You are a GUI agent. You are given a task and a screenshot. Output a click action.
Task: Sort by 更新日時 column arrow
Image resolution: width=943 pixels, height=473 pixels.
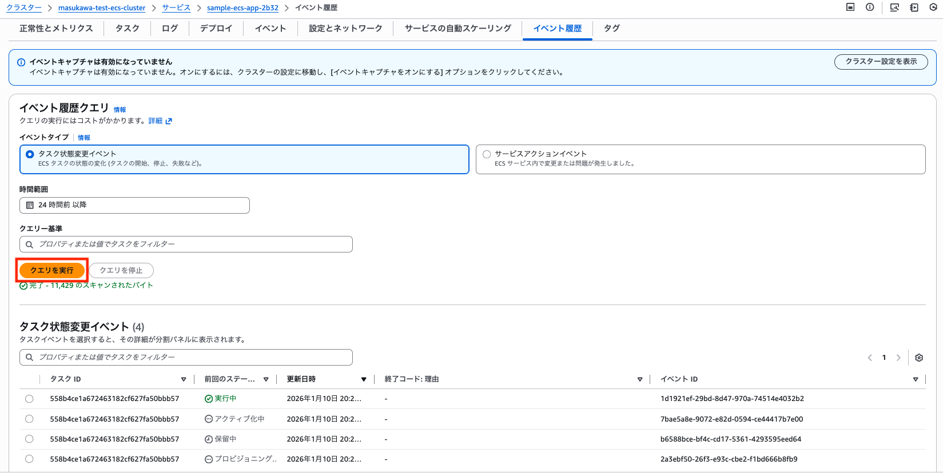click(x=364, y=379)
